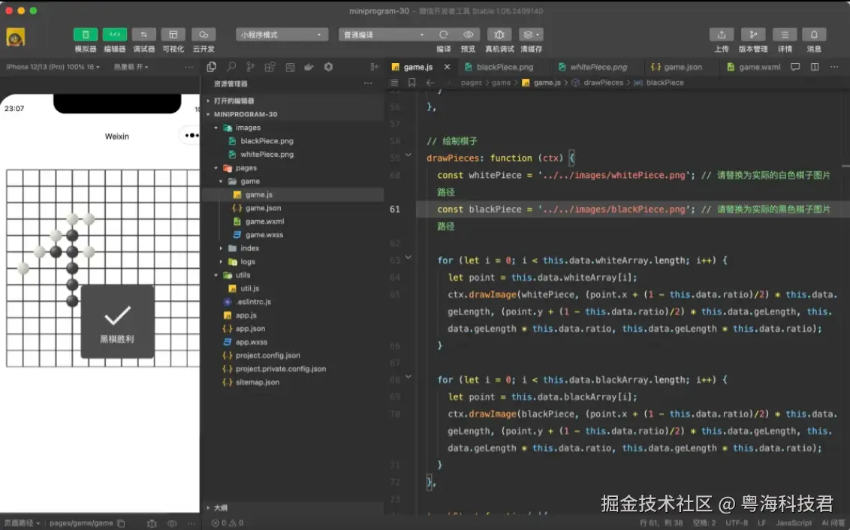The height and width of the screenshot is (530, 850).
Task: Toggle the debugger panel button
Action: click(x=143, y=35)
